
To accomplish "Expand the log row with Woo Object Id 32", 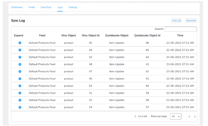I will pos(20,100).
